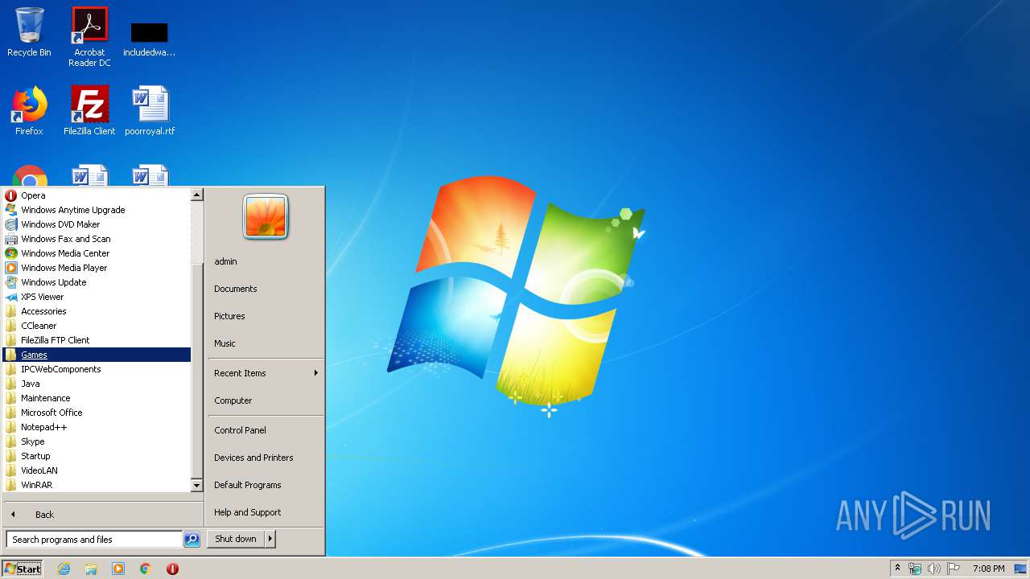Image resolution: width=1030 pixels, height=579 pixels.
Task: Expand the Java folder
Action: tap(97, 384)
